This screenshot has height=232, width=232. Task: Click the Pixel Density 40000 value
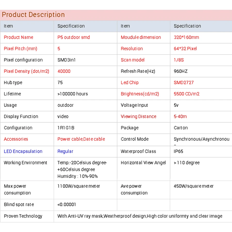64,71
